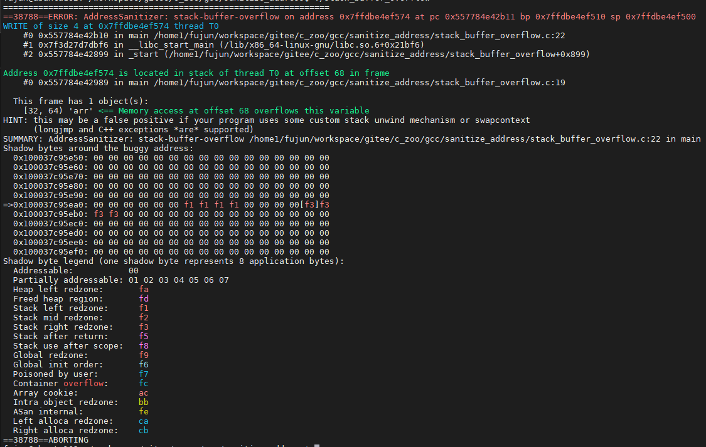This screenshot has height=447, width=706.
Task: Click 'Stack left redzone:' legend entry
Action: [60, 308]
